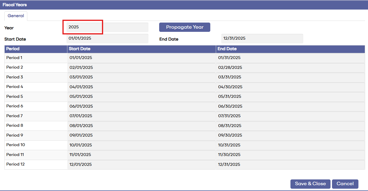368x191 pixels.
Task: Click the Period 6 row label
Action: (x=15, y=106)
